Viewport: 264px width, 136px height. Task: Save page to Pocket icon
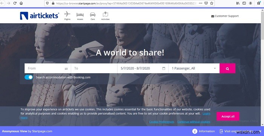click(206, 3)
